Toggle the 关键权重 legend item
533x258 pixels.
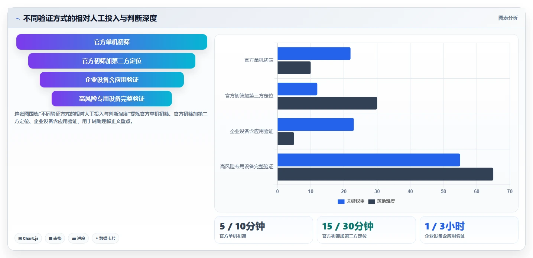pos(351,201)
